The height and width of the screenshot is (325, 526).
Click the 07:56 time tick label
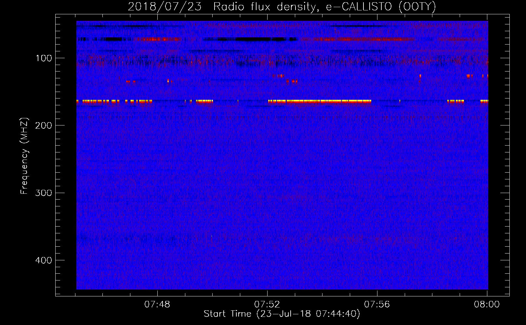377,305
